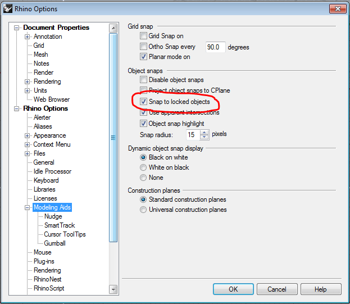This screenshot has width=350, height=304.
Task: Expand the Annotation tree node
Action: coord(27,37)
